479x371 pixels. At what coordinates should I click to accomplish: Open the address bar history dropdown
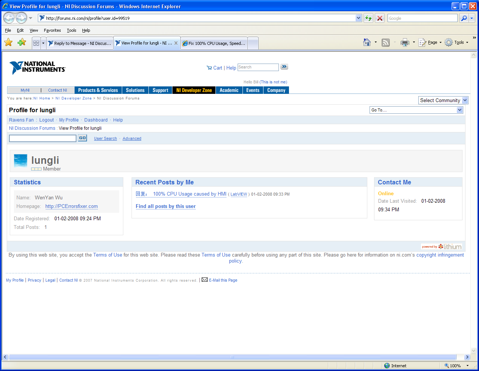358,18
